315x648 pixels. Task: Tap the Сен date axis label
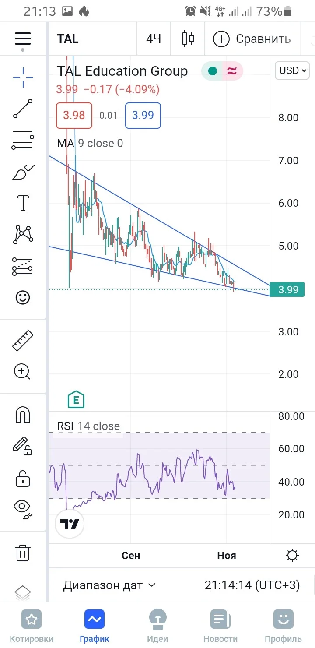(131, 556)
